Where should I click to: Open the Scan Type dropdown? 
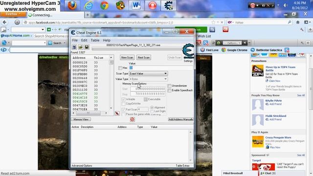pyautogui.click(x=148, y=74)
